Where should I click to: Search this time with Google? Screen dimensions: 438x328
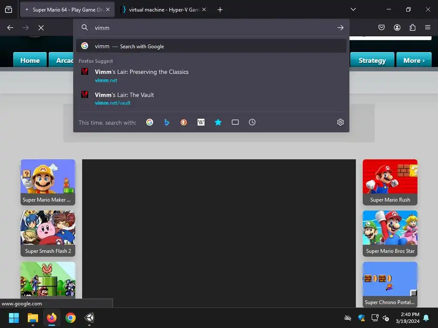150,122
